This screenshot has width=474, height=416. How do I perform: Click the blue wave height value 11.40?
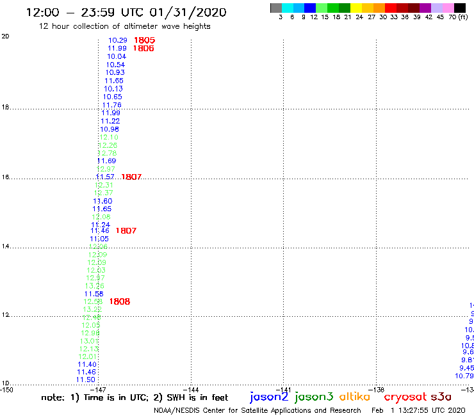pyautogui.click(x=87, y=365)
